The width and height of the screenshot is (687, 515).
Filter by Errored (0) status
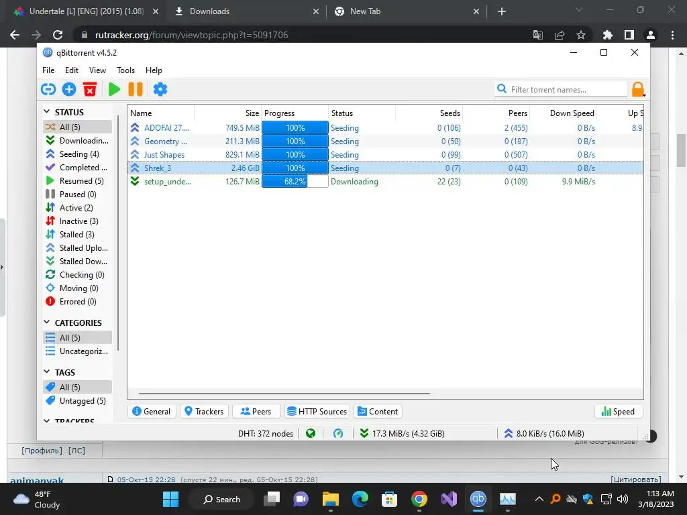pyautogui.click(x=77, y=302)
